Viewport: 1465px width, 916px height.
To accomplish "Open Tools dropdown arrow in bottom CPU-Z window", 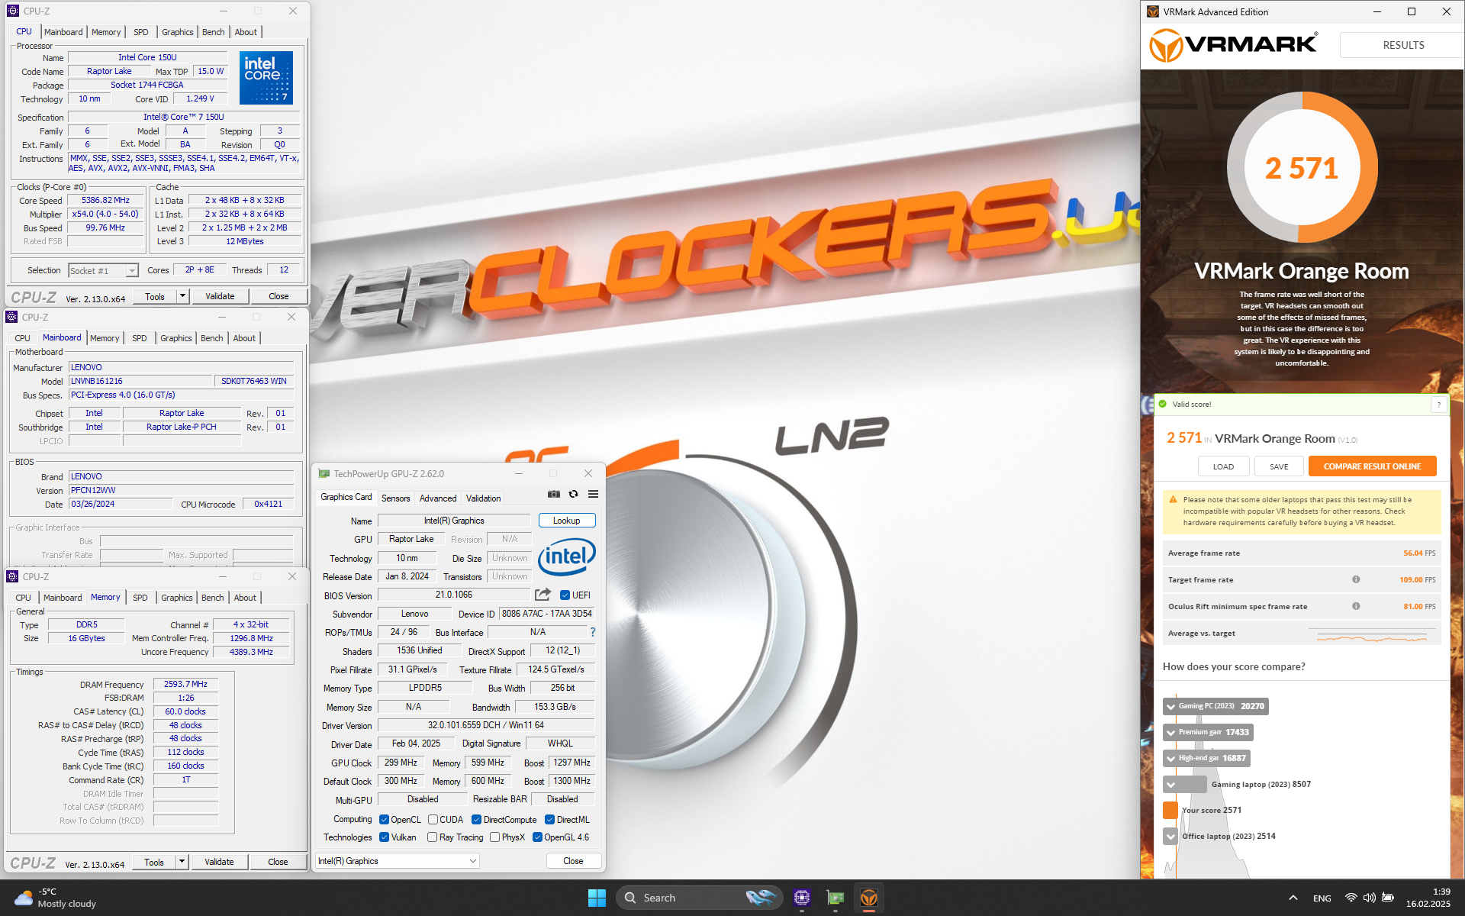I will tap(182, 862).
